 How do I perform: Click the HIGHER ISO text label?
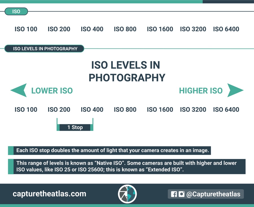[x=201, y=90]
